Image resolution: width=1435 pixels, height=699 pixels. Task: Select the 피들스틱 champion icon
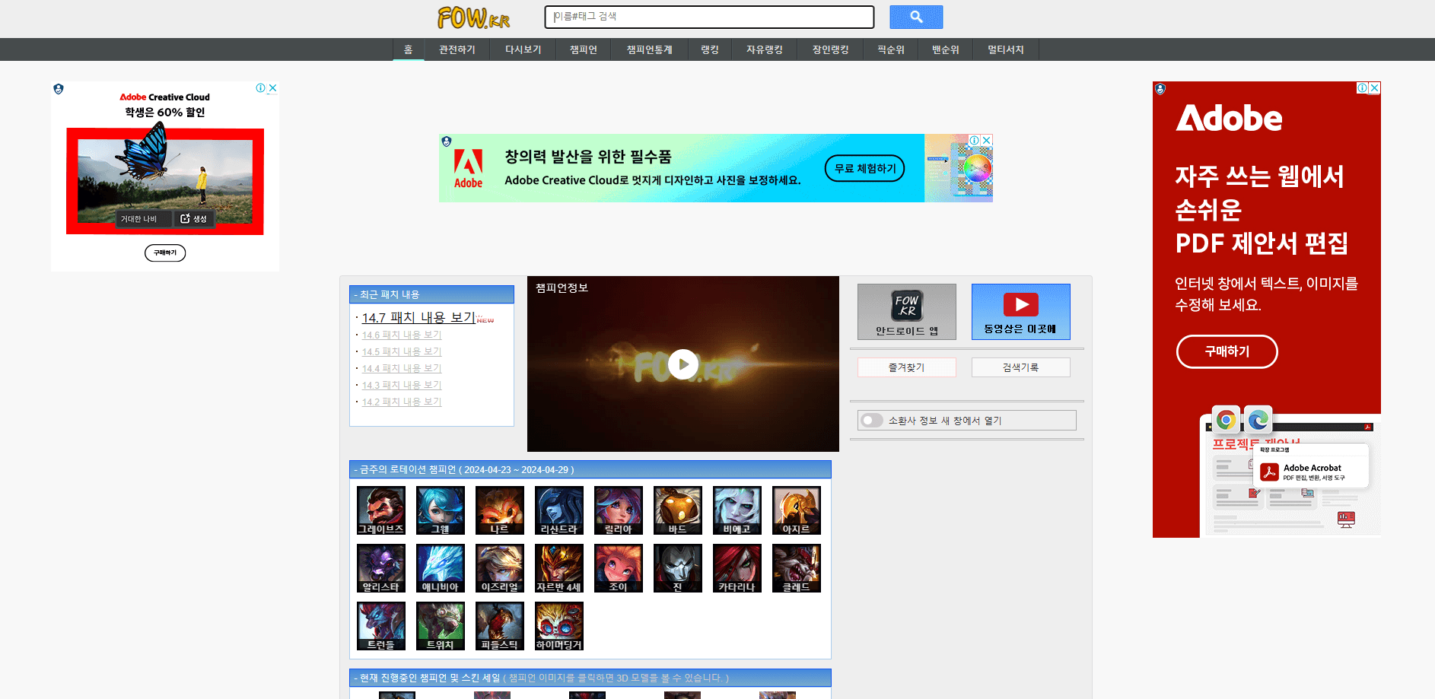coord(500,626)
